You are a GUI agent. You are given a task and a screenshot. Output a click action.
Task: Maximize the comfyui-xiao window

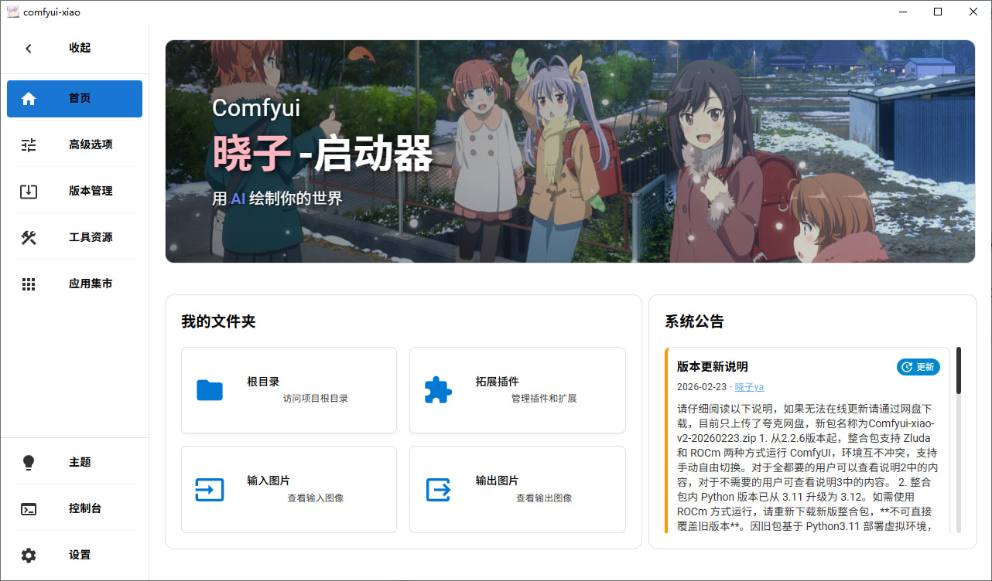tap(938, 12)
